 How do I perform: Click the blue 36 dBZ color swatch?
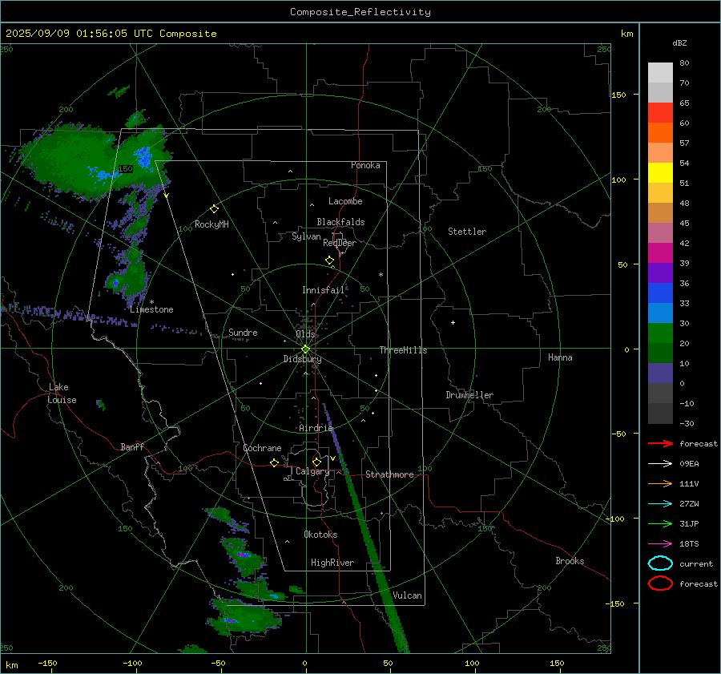pyautogui.click(x=660, y=293)
